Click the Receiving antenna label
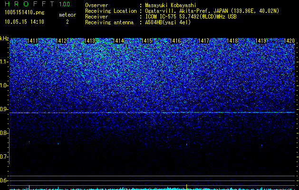 pyautogui.click(x=109, y=22)
